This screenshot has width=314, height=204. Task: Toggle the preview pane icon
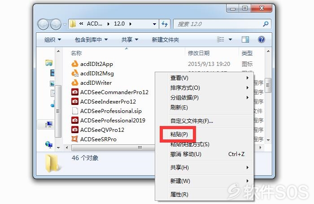[245, 39]
